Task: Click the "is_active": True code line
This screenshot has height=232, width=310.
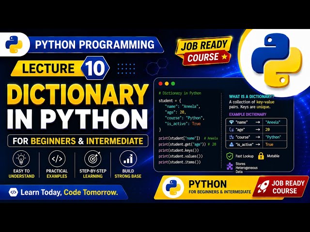Action: coord(183,124)
